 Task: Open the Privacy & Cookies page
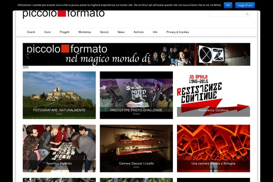(177, 32)
